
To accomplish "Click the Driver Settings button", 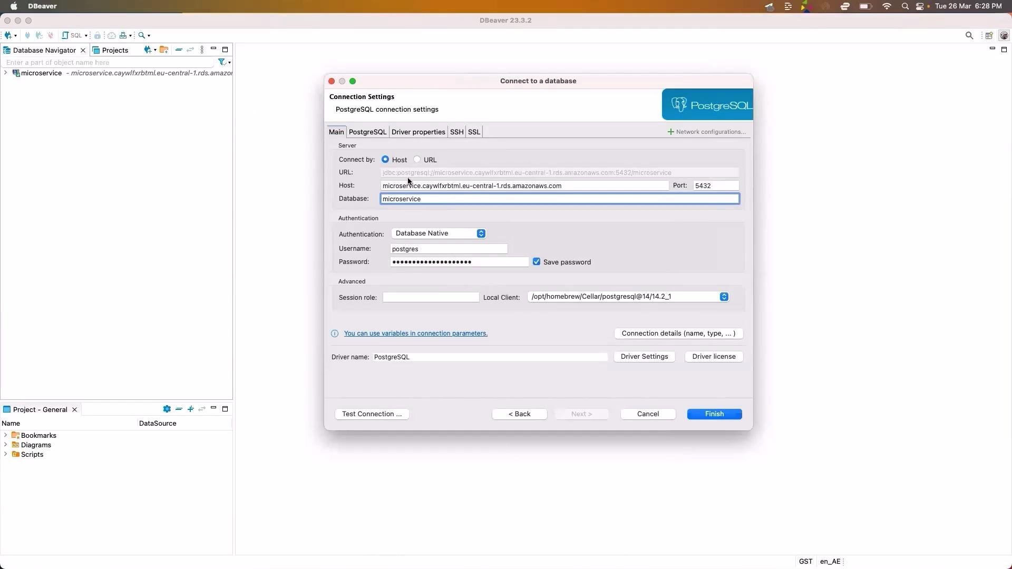I will click(645, 357).
